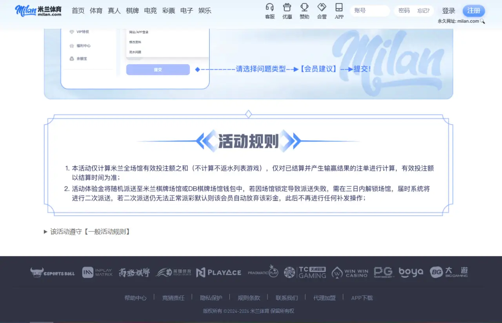Image resolution: width=502 pixels, height=323 pixels.
Task: Open the 体育 navigation item
Action: 96,11
